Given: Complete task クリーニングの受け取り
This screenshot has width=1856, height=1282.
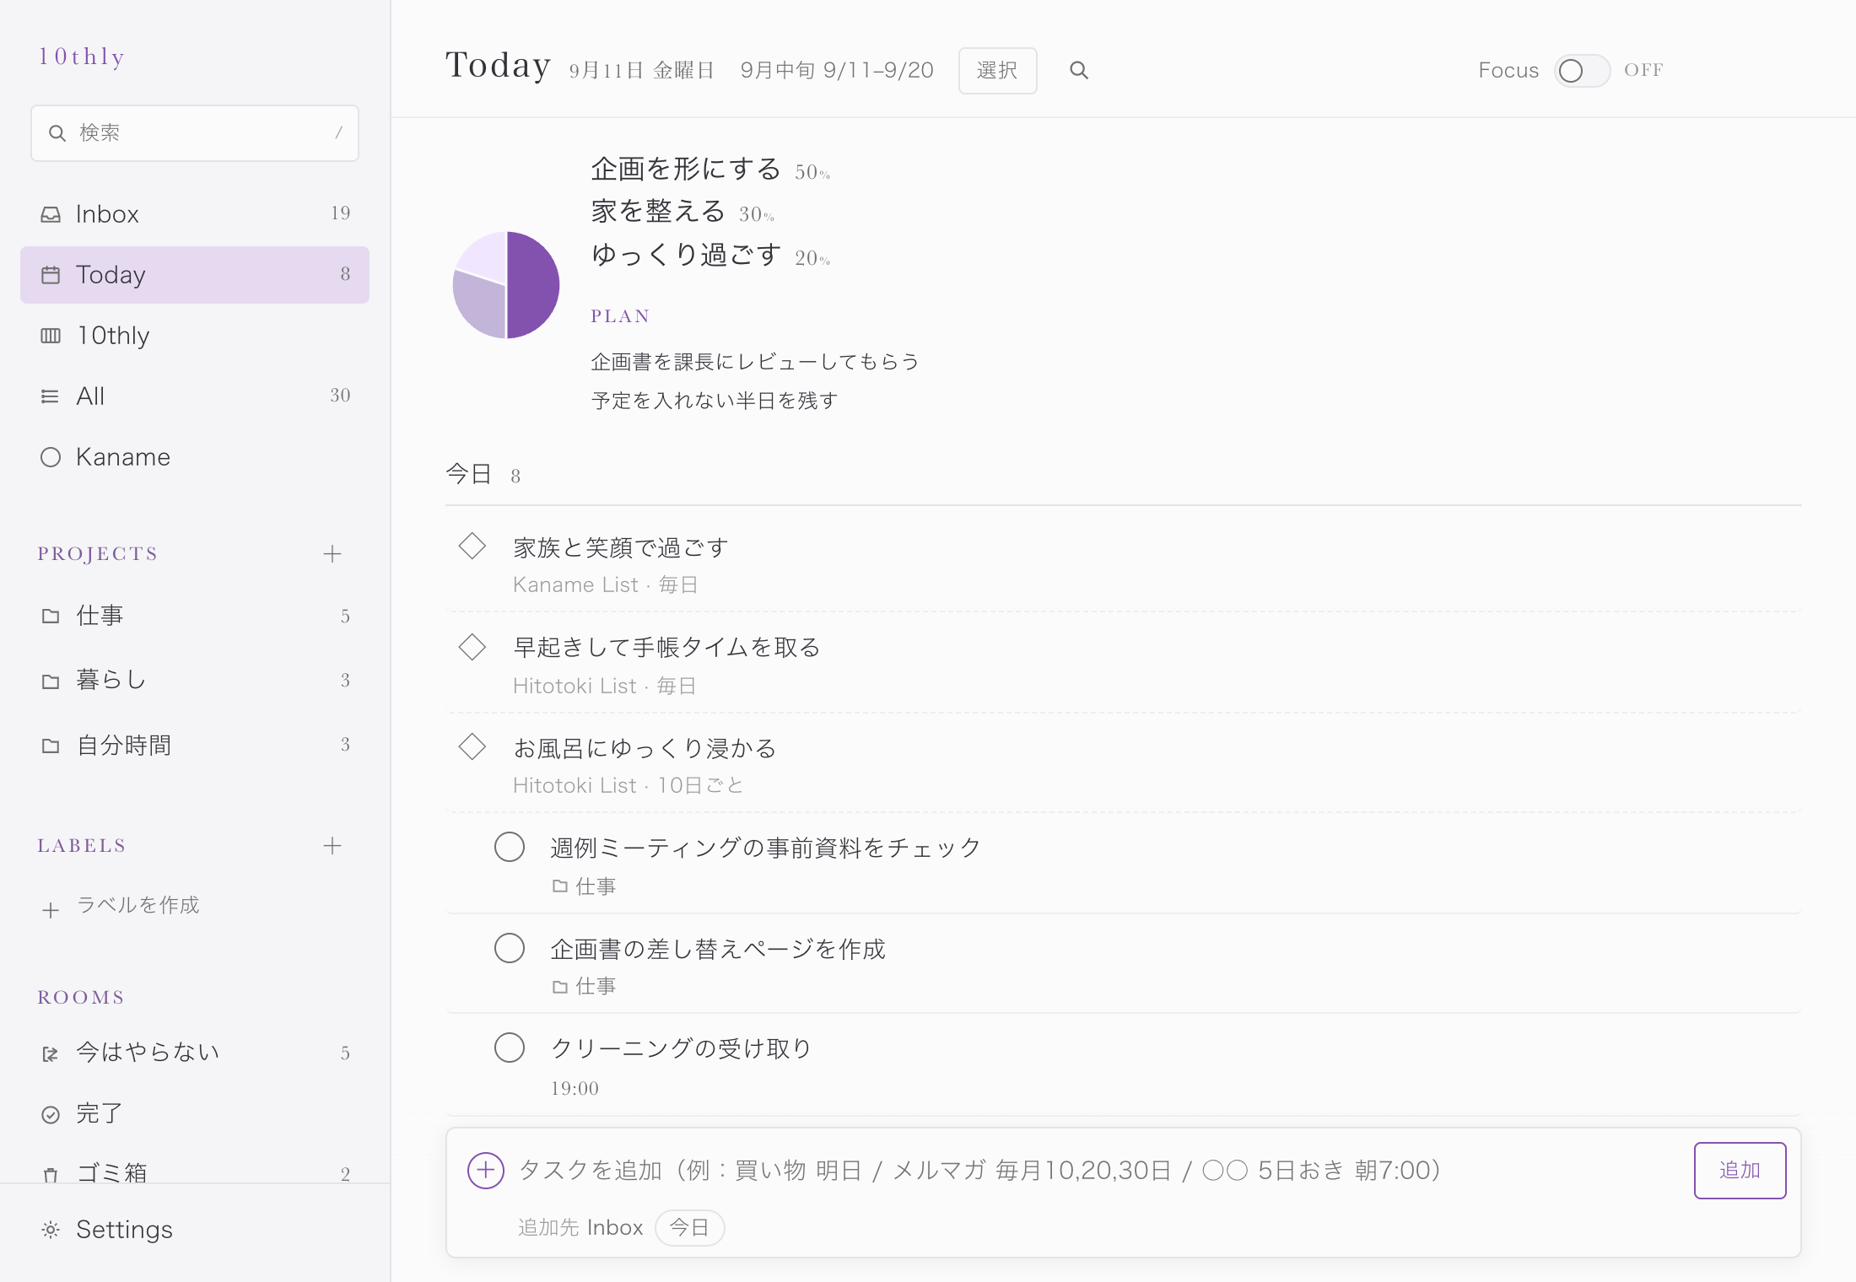Looking at the screenshot, I should click(510, 1048).
